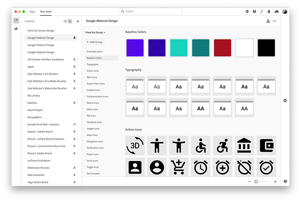Switch to the Your work tab

click(46, 12)
